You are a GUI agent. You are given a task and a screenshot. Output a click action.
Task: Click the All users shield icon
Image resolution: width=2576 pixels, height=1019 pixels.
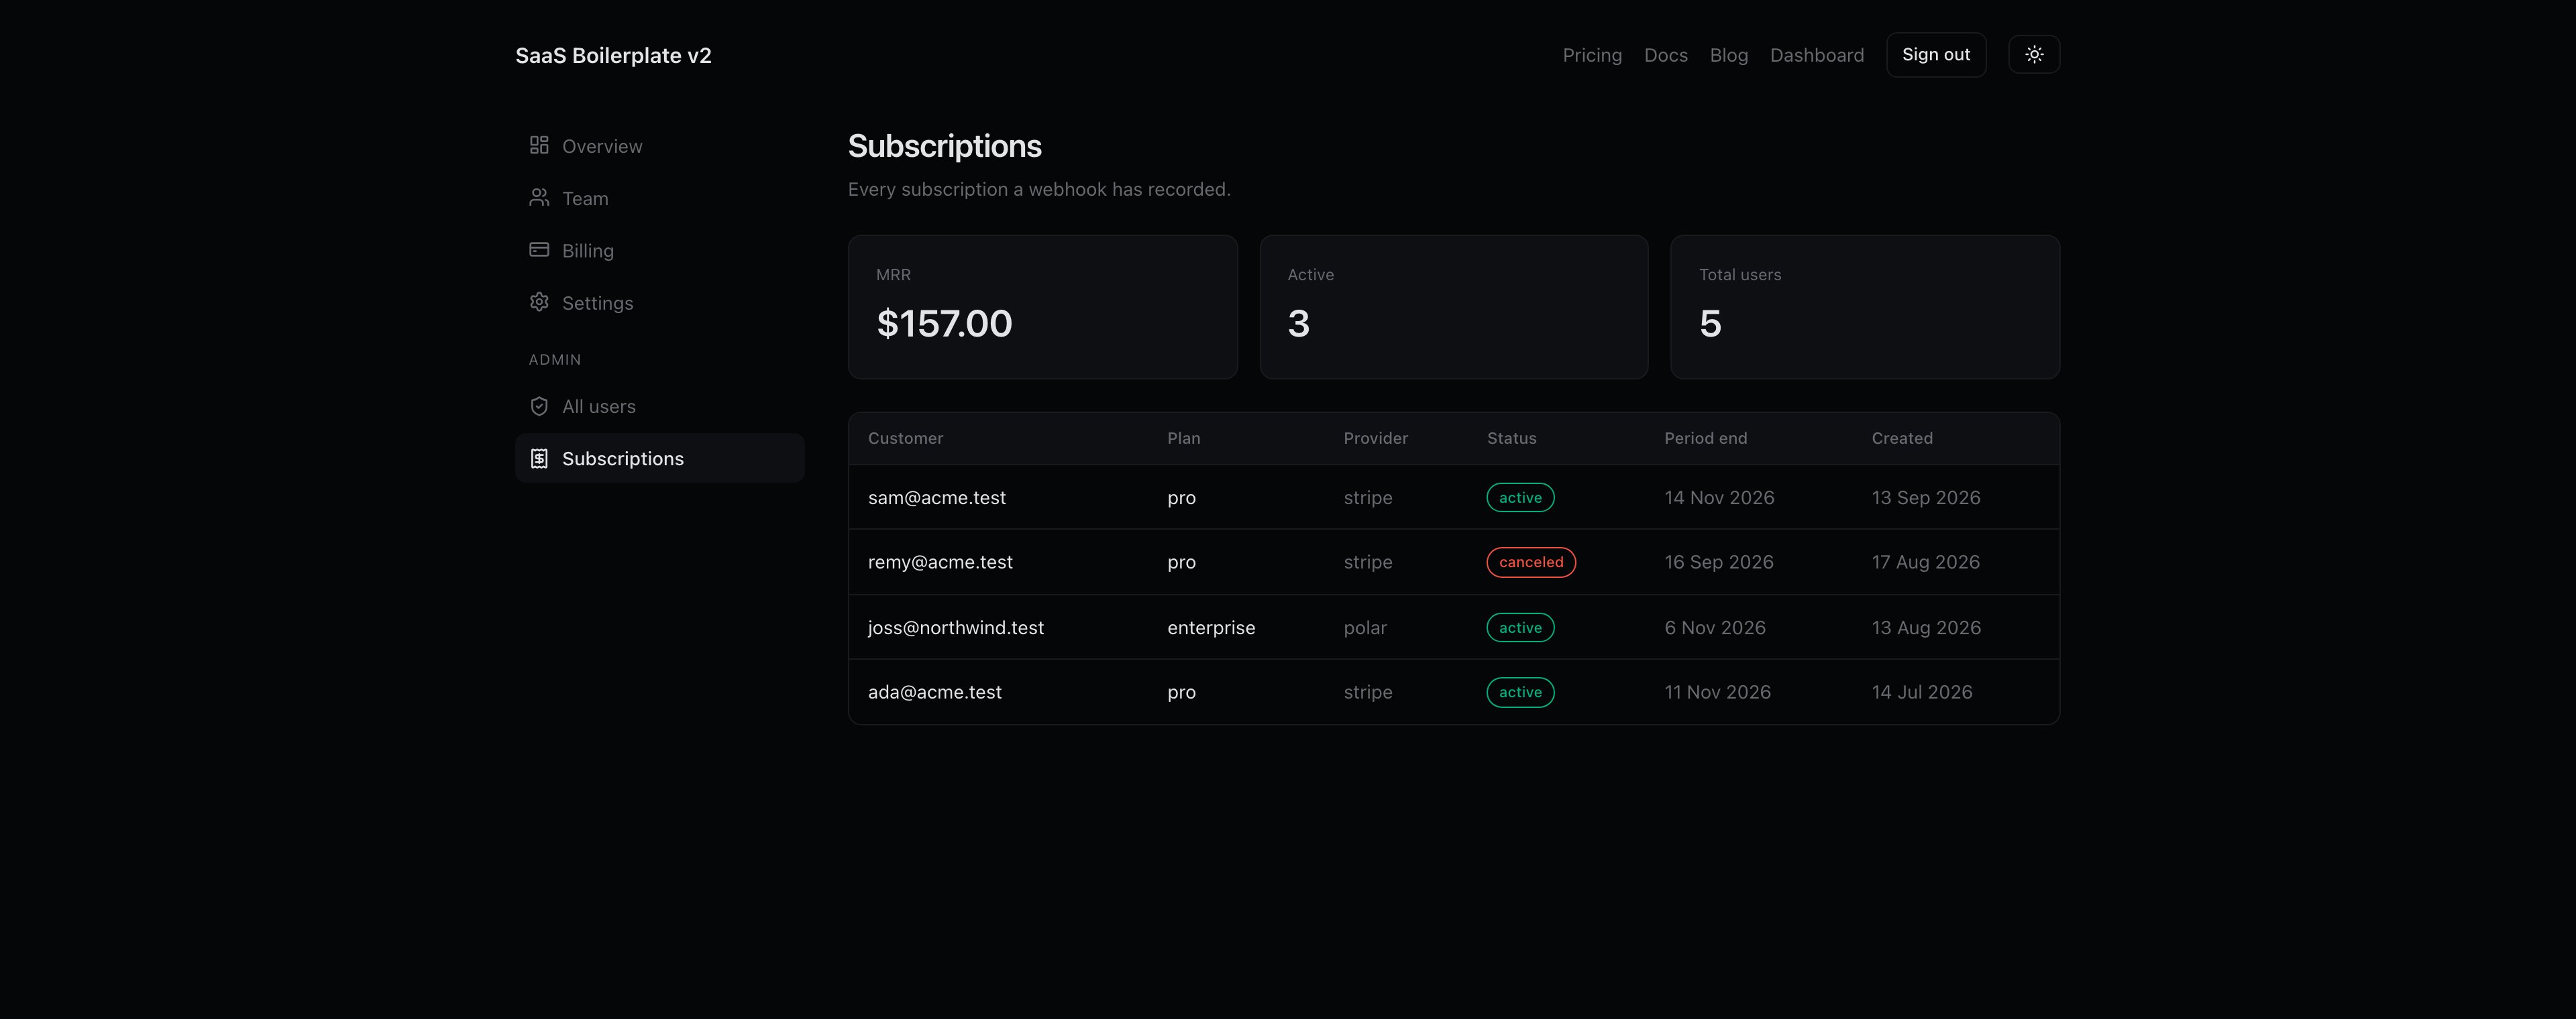click(539, 406)
